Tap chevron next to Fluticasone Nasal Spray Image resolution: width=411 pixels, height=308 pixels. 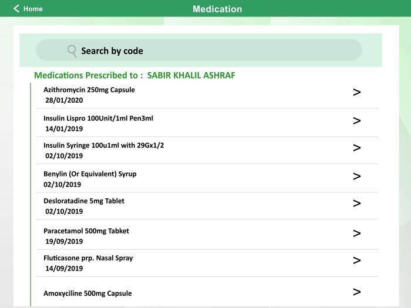point(357,260)
